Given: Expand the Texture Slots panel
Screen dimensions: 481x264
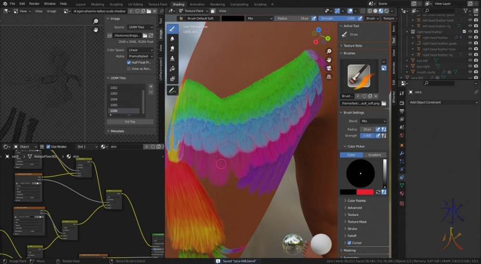Looking at the screenshot, I should [x=353, y=46].
